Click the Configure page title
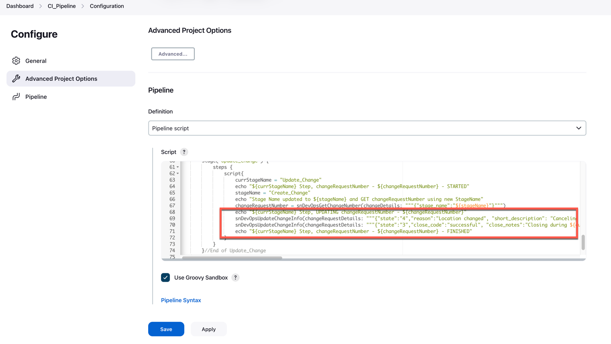Viewport: 611px width, 344px height. click(x=34, y=34)
